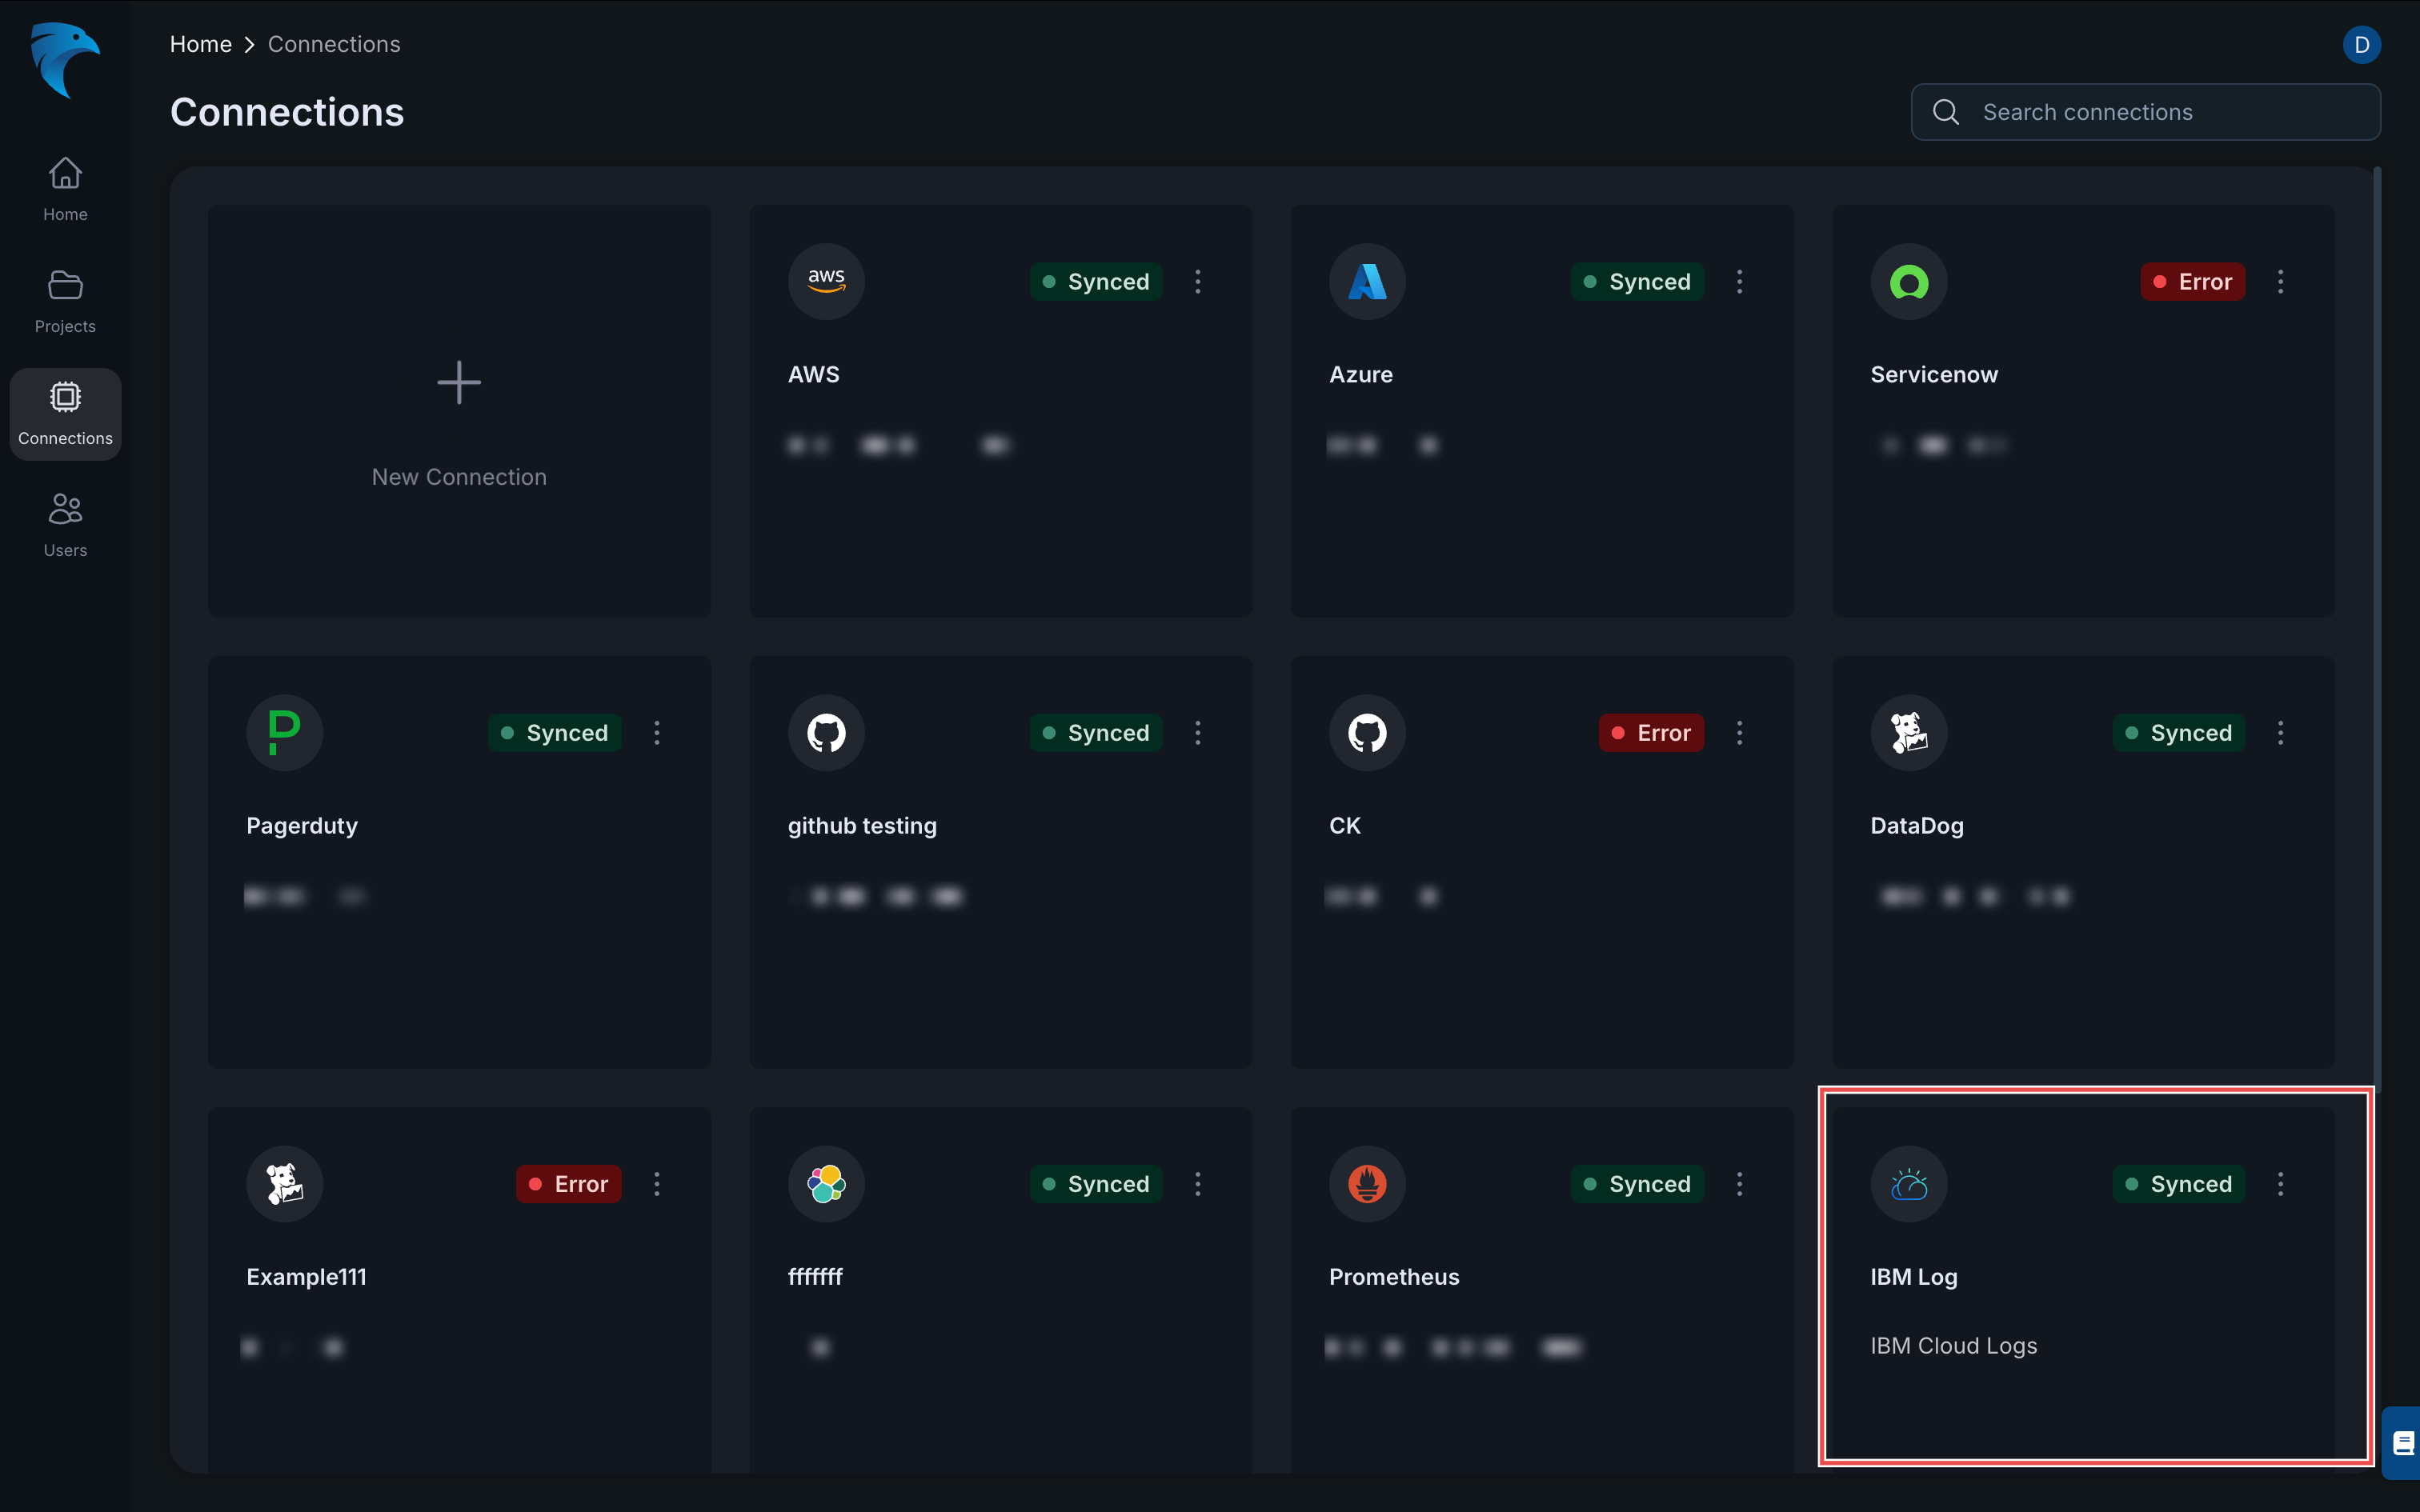This screenshot has height=1512, width=2420.
Task: Open the Users section in the sidebar
Action: (x=65, y=524)
